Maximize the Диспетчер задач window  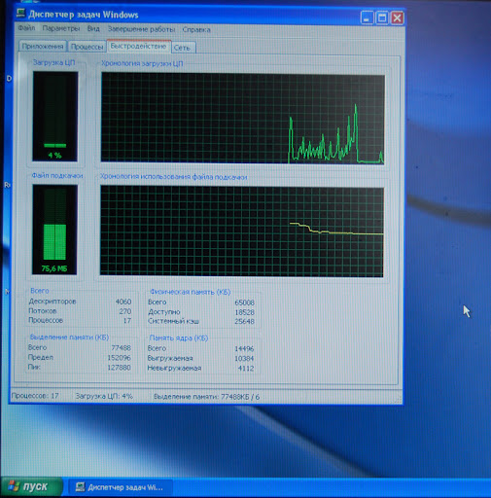(382, 18)
